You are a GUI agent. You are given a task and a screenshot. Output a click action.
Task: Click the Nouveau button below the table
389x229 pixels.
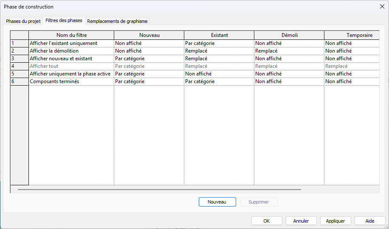point(217,202)
